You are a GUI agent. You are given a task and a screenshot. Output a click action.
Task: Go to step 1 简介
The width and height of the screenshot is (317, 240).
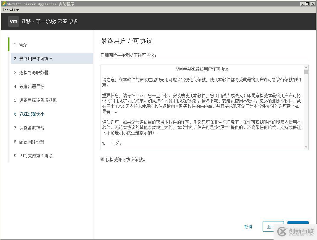point(20,45)
